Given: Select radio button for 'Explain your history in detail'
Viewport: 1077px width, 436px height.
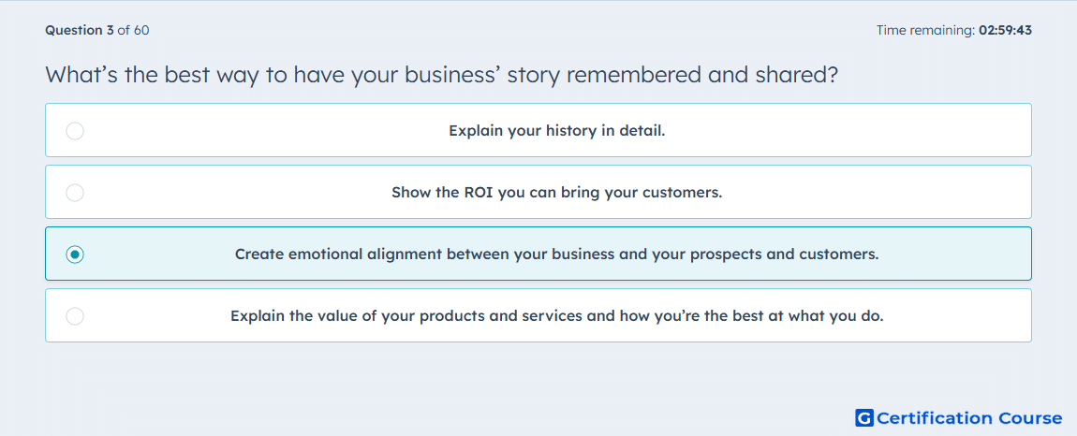Looking at the screenshot, I should tap(75, 130).
